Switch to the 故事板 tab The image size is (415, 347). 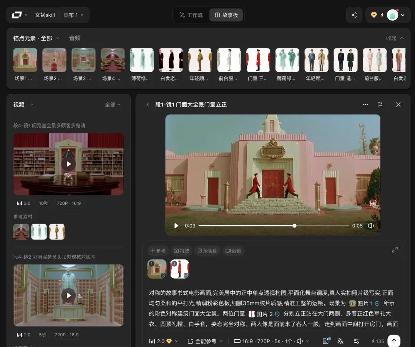point(226,15)
